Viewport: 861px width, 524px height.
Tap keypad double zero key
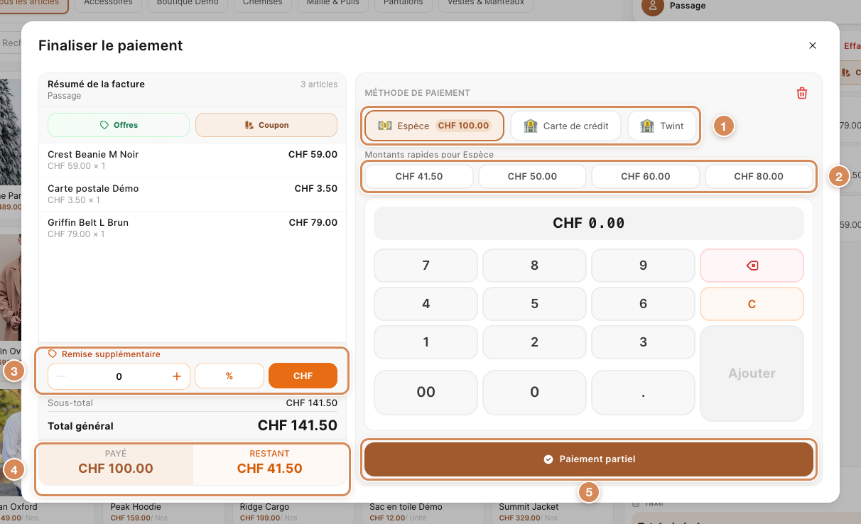pyautogui.click(x=426, y=392)
